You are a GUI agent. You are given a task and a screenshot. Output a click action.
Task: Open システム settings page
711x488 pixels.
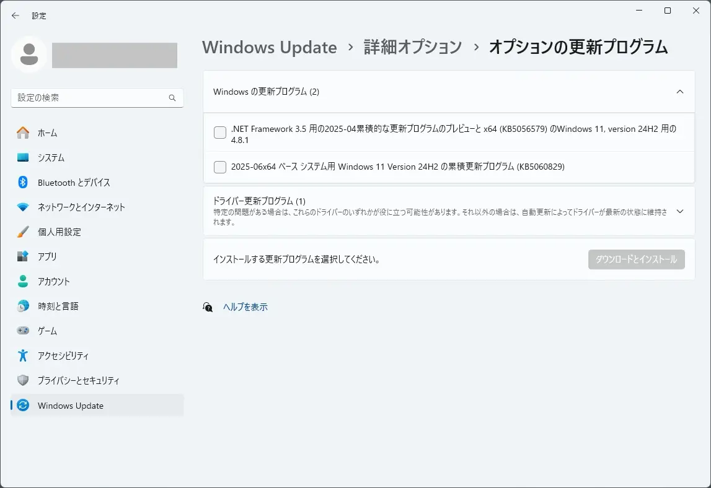point(97,158)
